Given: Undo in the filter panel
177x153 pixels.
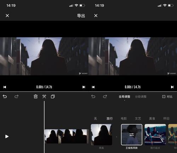Looking at the screenshot, I should tap(93, 96).
